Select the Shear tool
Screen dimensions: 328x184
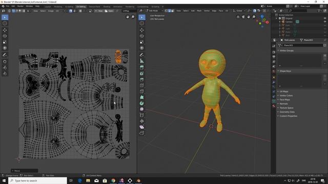pyautogui.click(x=142, y=127)
